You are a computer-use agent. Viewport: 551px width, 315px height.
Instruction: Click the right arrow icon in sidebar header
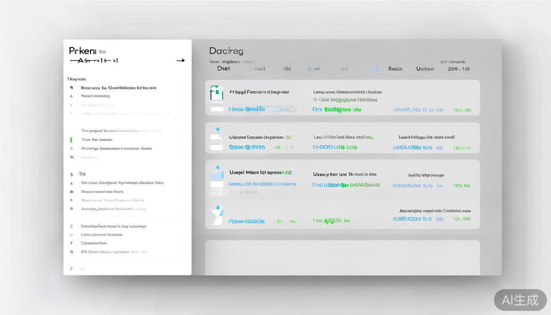[180, 60]
